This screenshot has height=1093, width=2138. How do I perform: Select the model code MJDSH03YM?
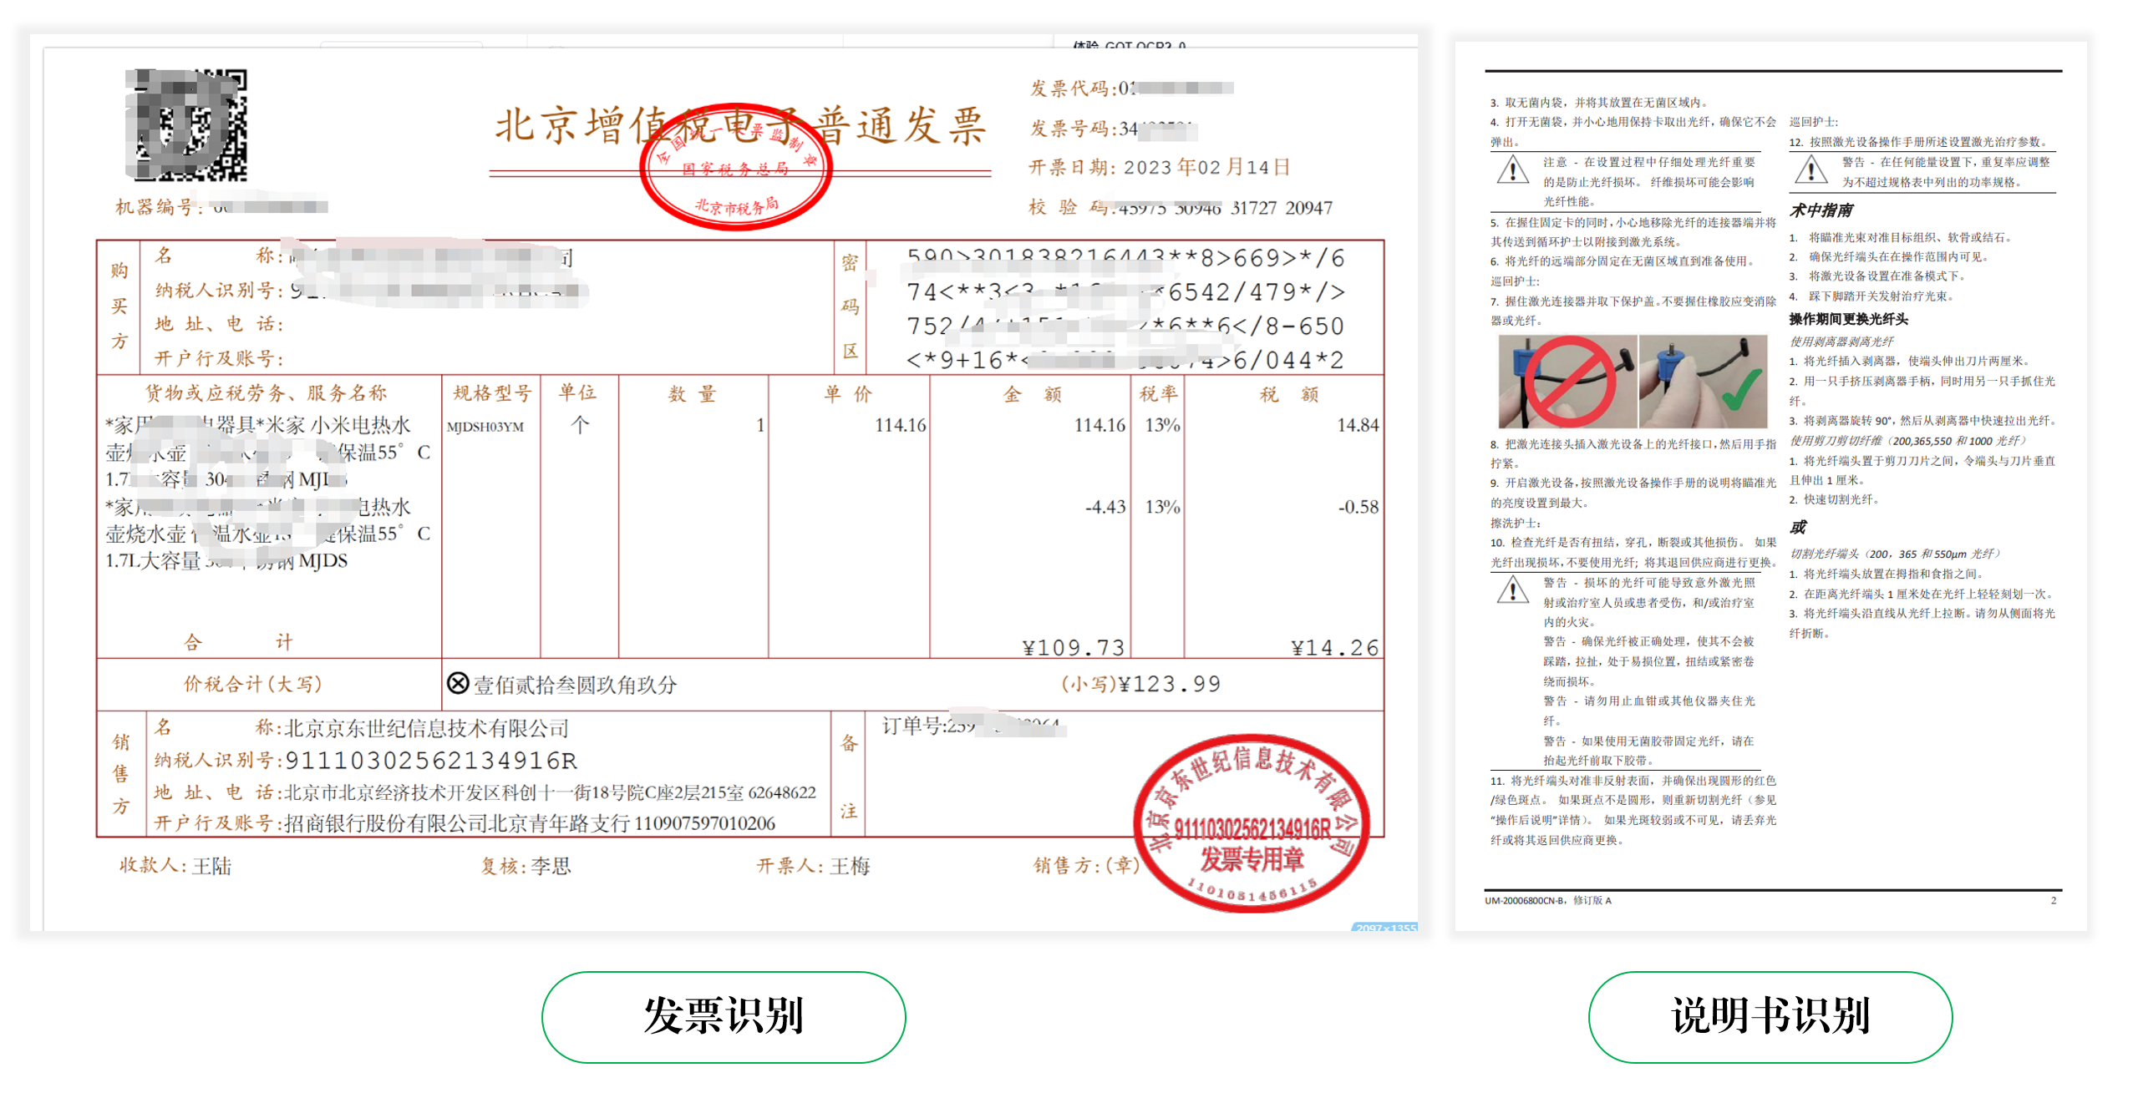(485, 427)
